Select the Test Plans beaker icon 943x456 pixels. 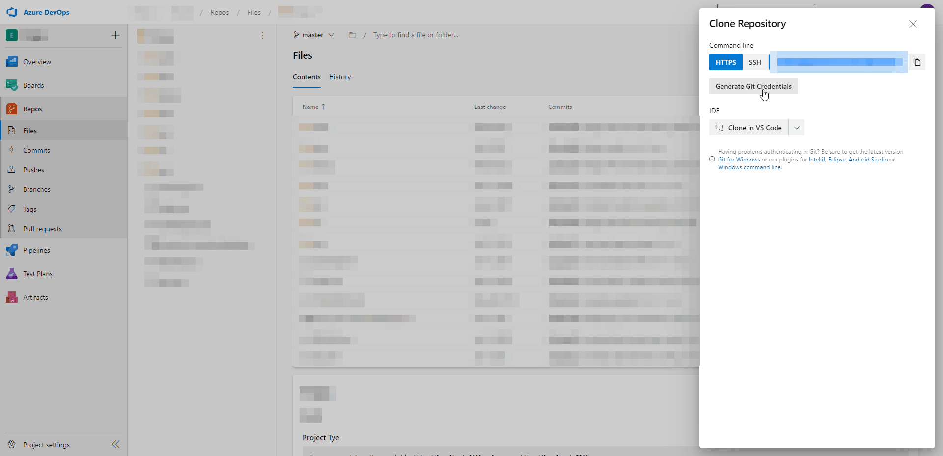tap(12, 273)
